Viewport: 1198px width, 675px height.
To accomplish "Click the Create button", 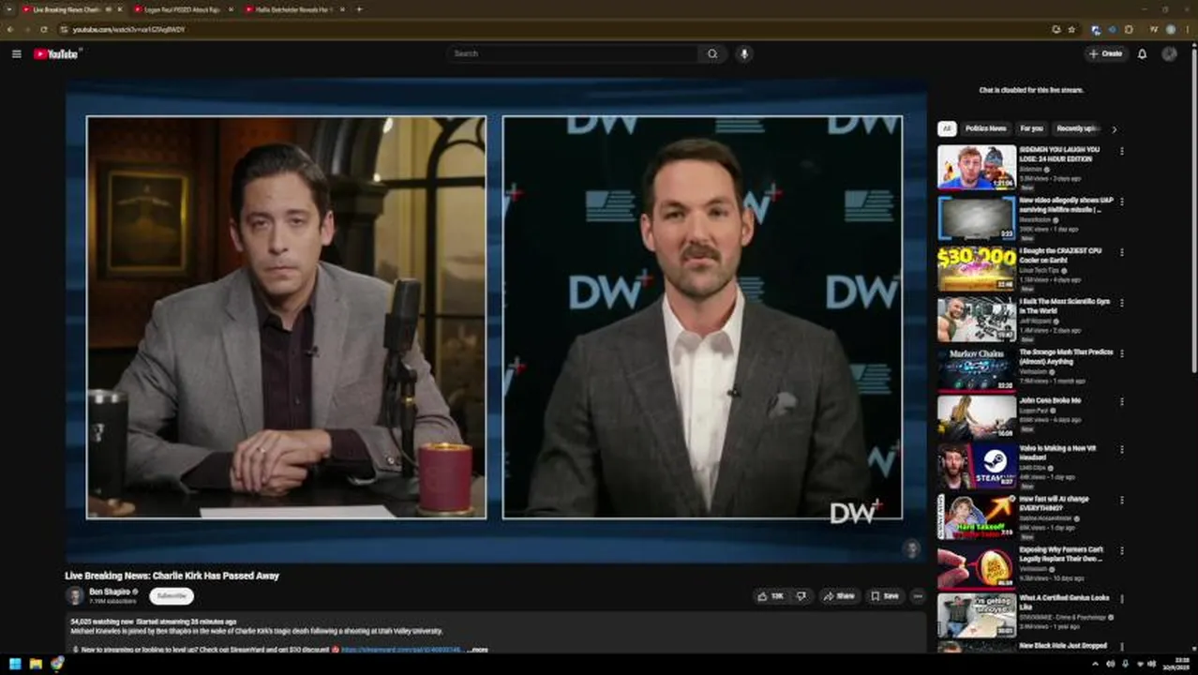I will click(1105, 53).
